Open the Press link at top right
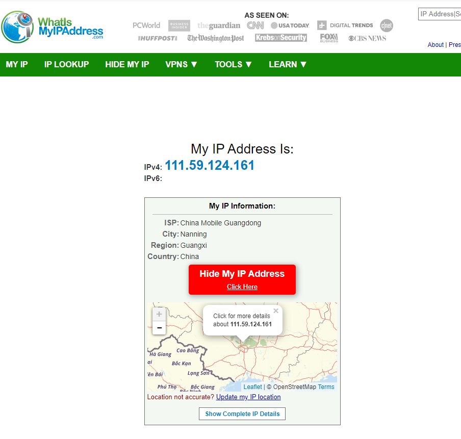461x439 pixels. (454, 45)
